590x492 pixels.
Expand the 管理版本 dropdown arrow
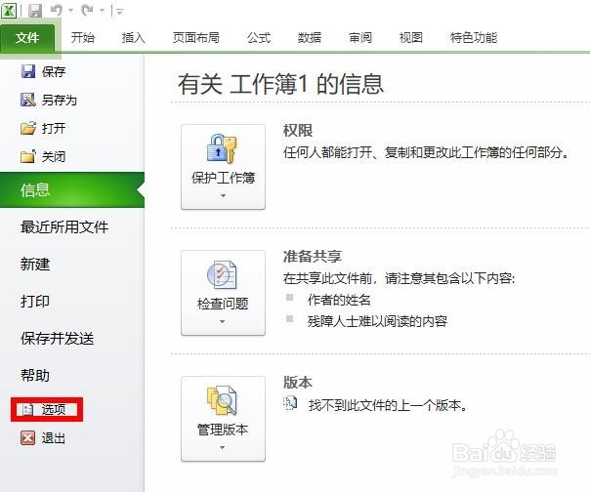click(223, 447)
